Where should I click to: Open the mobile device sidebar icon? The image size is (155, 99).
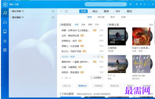pos(5,31)
